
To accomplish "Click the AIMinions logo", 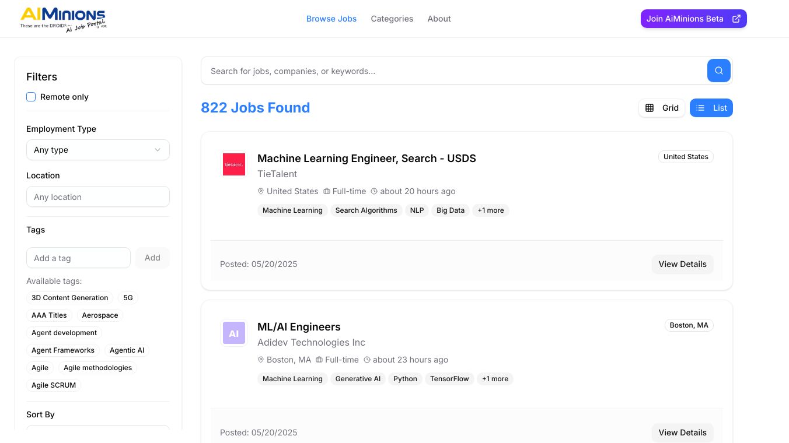I will coord(63,19).
